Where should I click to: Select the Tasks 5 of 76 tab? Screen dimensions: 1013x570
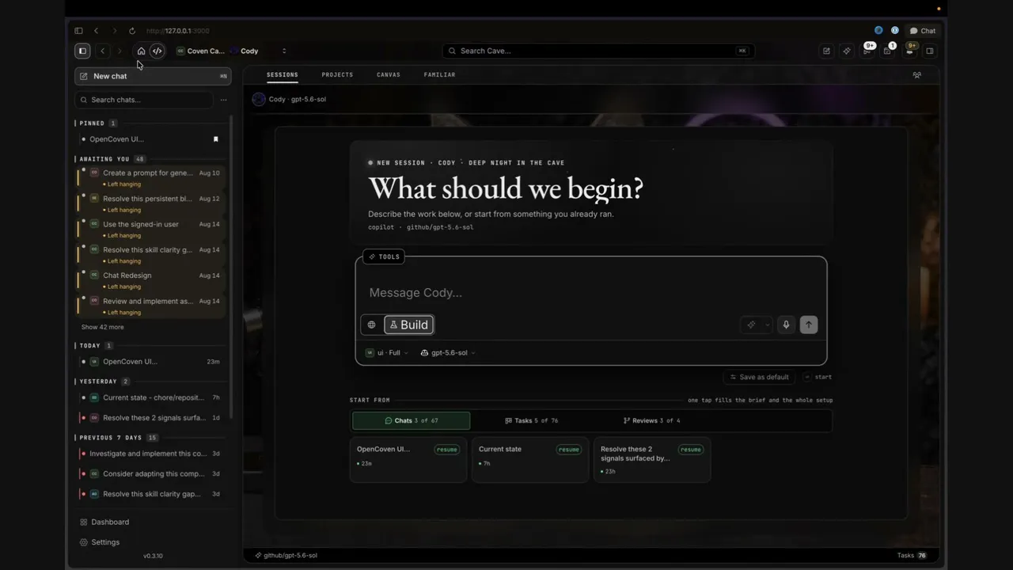[531, 420]
